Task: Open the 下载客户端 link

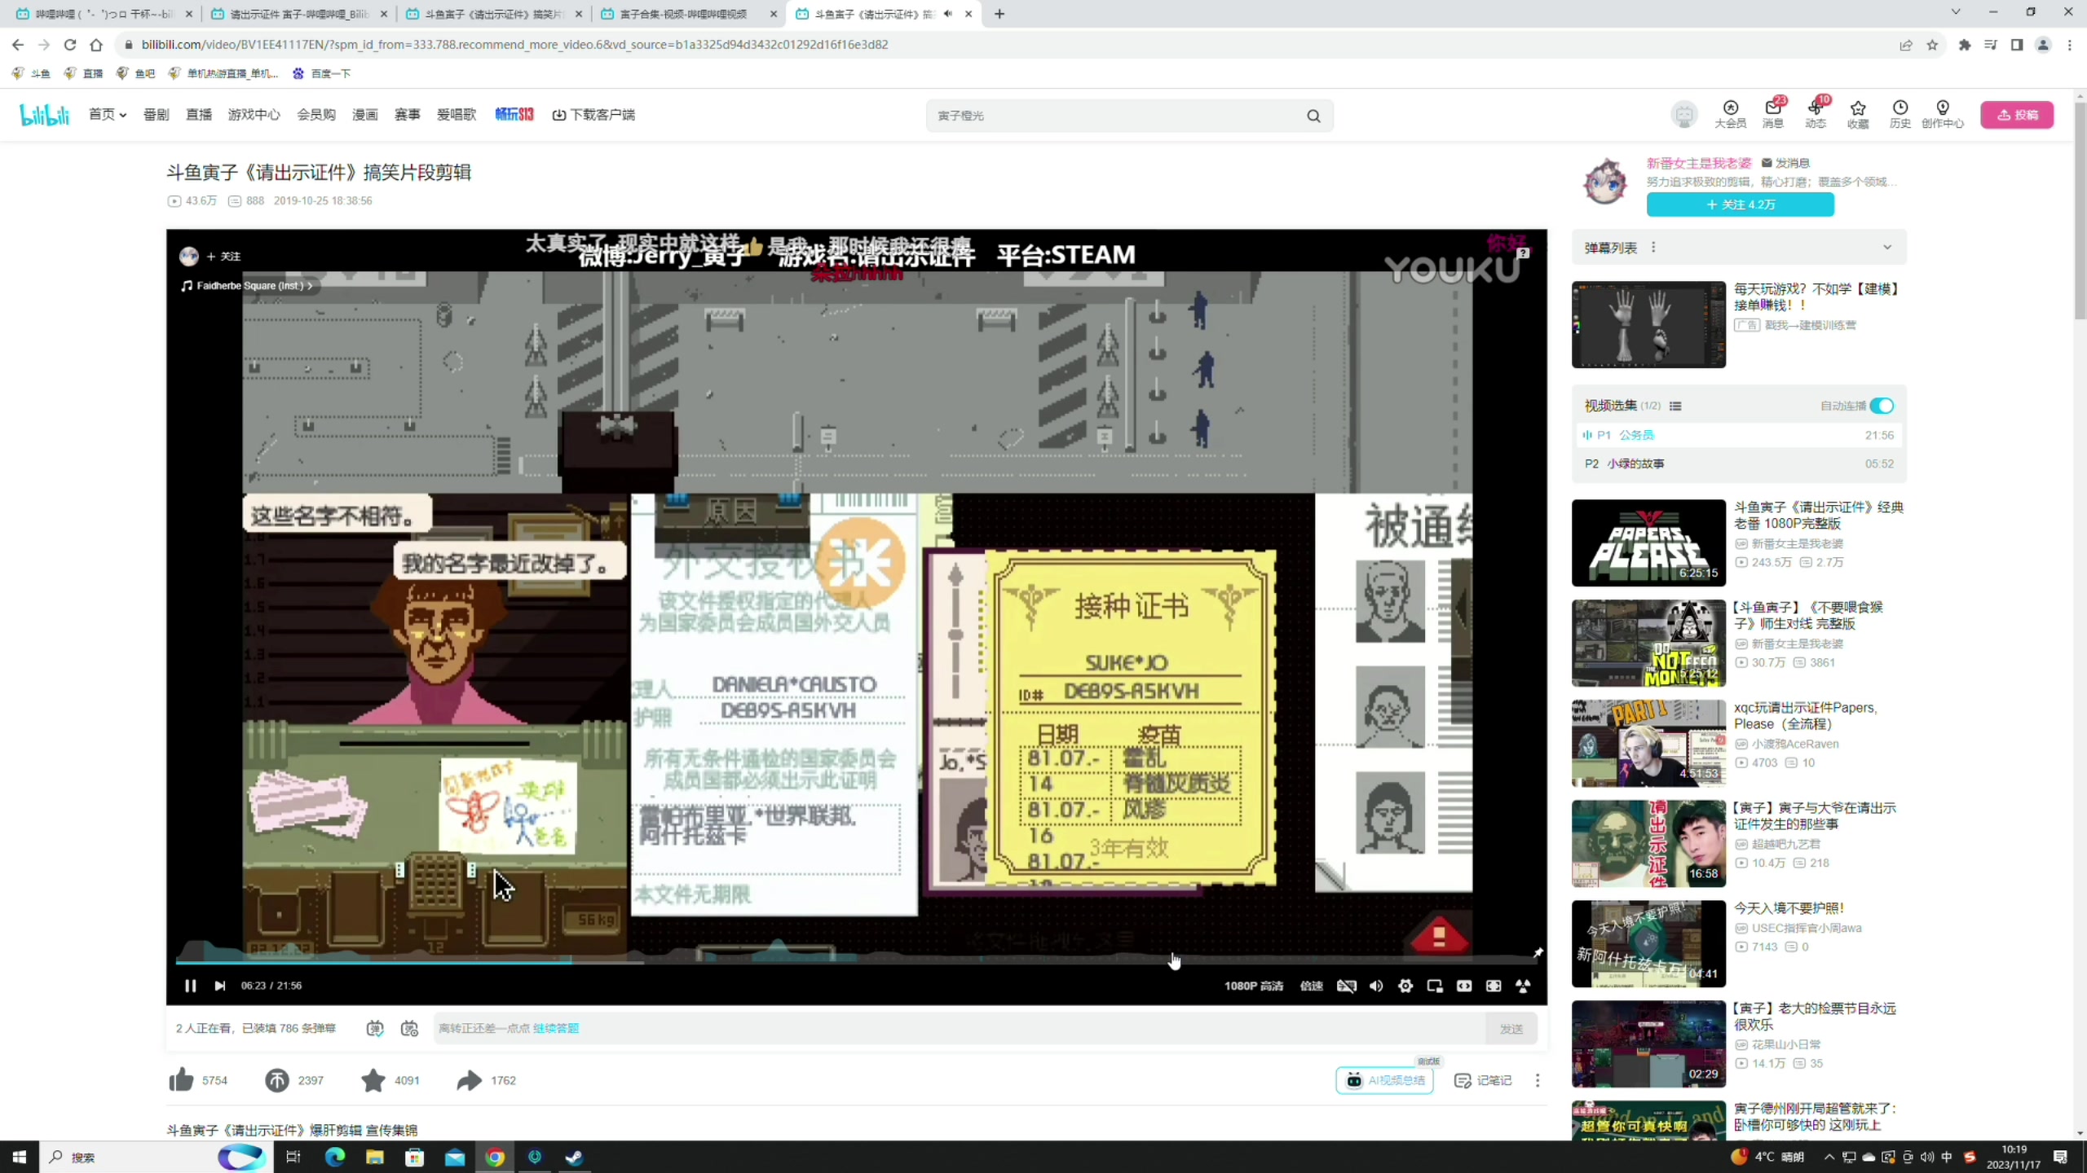Action: pyautogui.click(x=593, y=115)
